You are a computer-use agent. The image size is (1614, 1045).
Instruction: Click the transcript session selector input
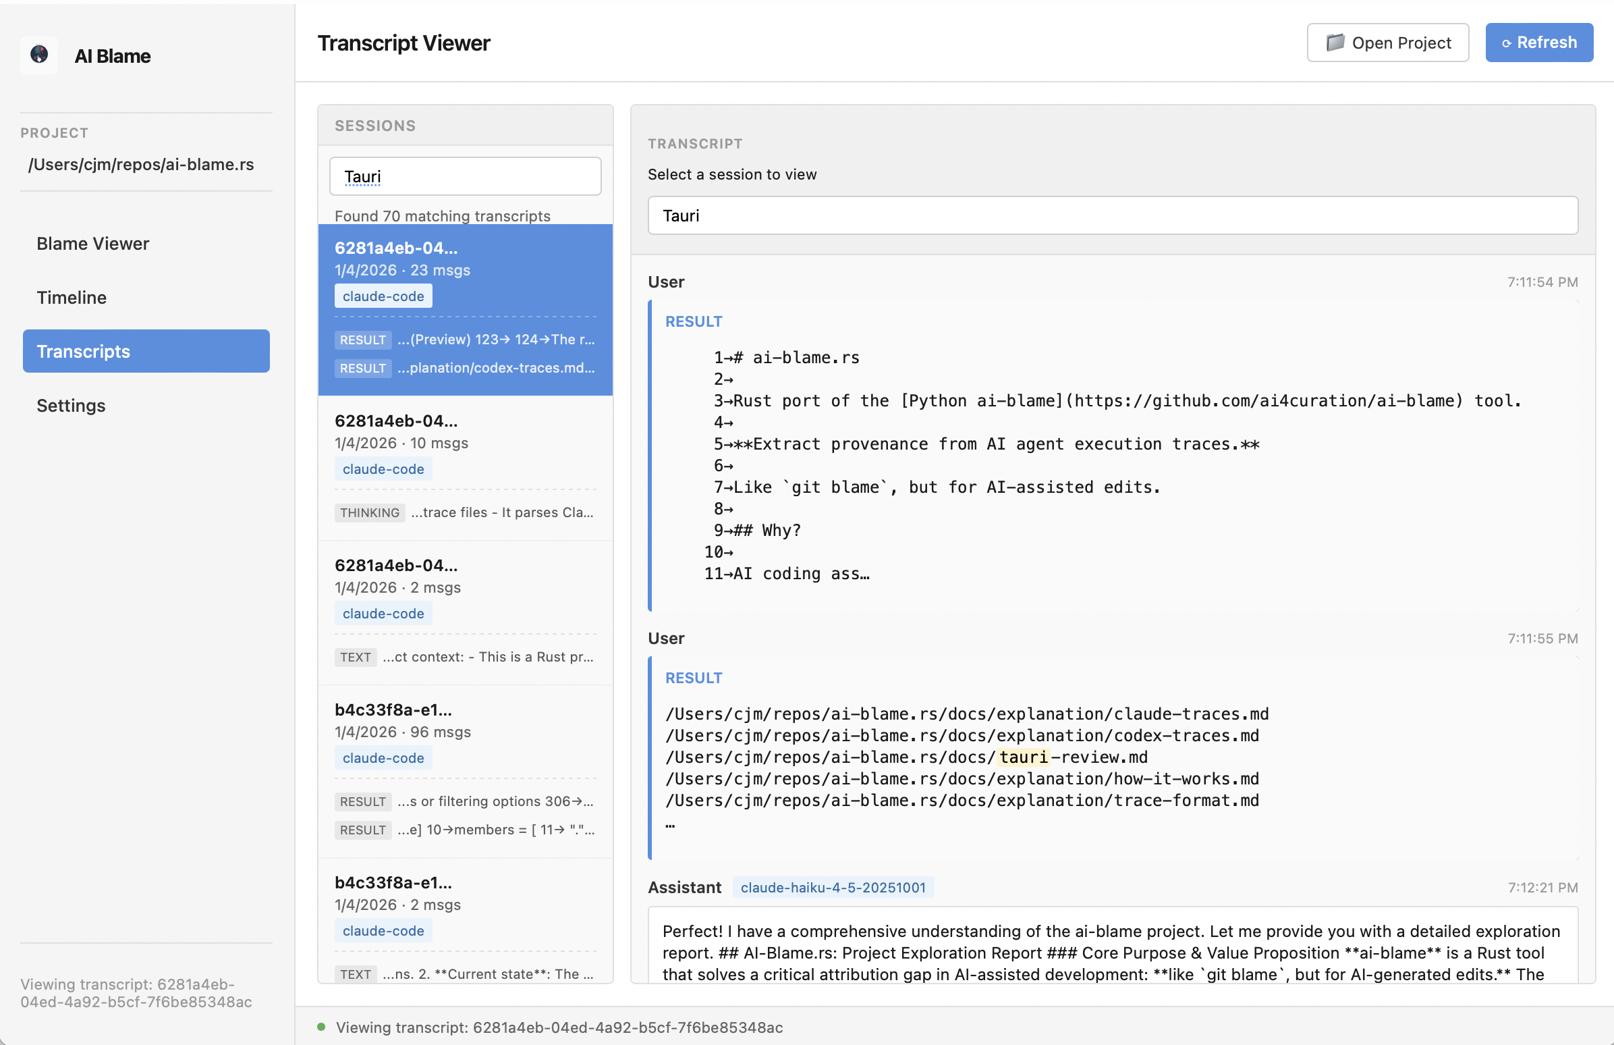pos(1112,215)
